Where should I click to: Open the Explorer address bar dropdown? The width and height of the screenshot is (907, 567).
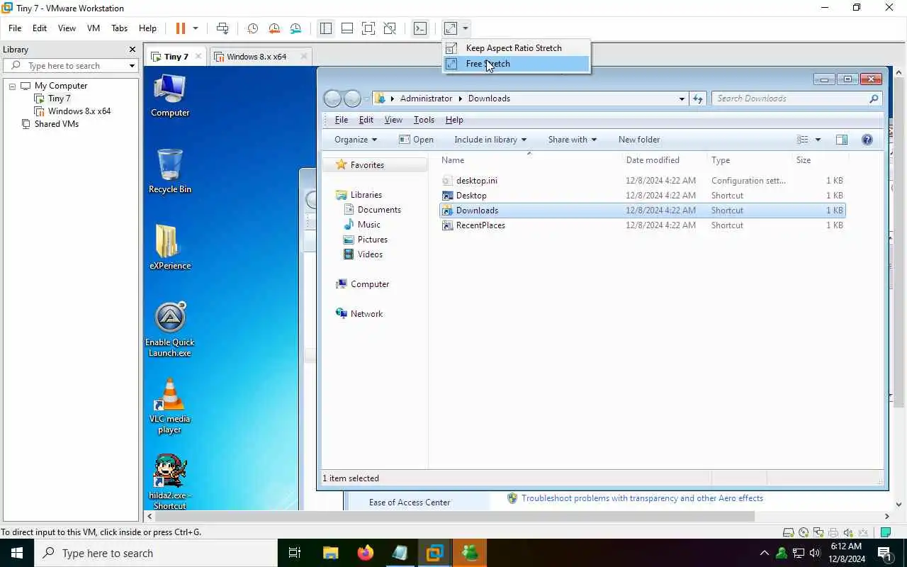point(682,99)
